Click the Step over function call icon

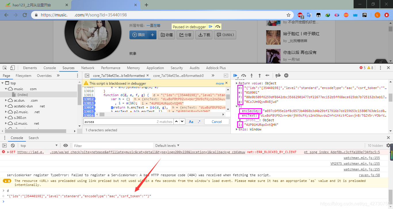click(243, 75)
